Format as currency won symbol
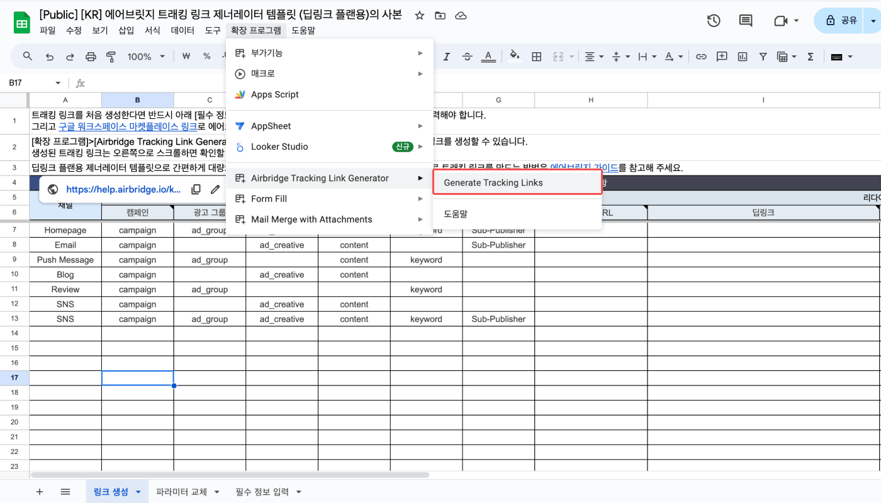Viewport: 881px width, 503px height. click(x=186, y=57)
